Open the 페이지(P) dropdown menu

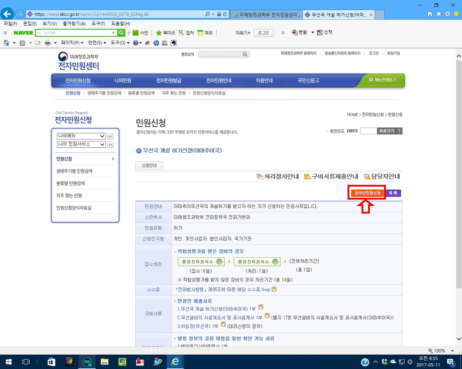[x=72, y=43]
